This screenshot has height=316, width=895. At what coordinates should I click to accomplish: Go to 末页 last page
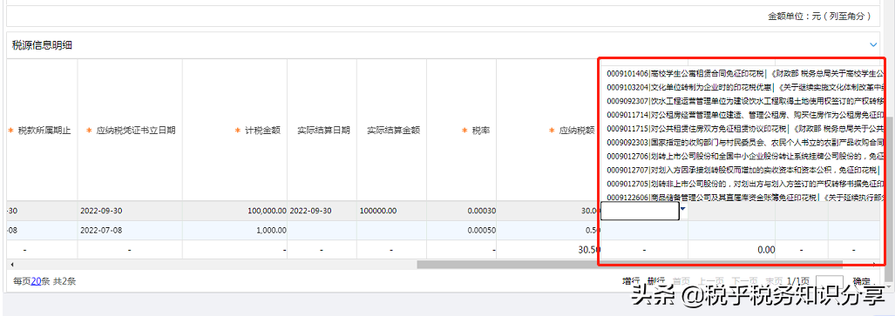click(774, 281)
